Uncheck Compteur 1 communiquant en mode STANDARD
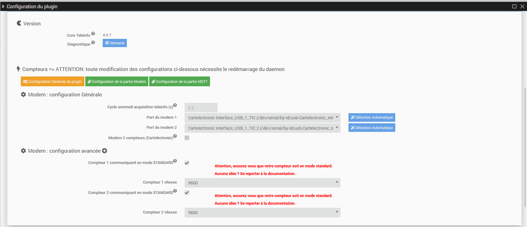527x227 pixels. click(187, 163)
